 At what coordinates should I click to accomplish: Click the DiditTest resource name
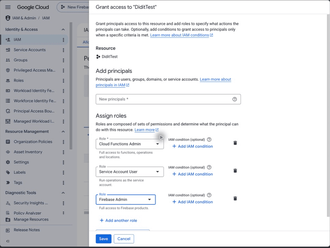pyautogui.click(x=110, y=57)
